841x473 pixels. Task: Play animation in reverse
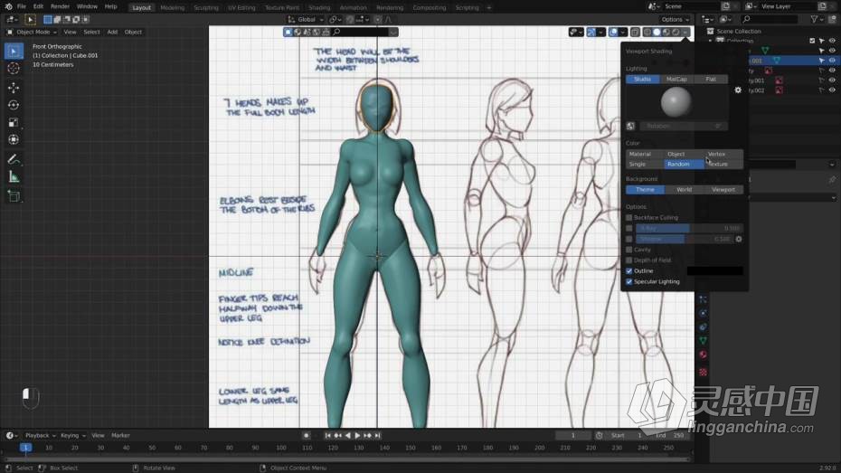click(x=347, y=435)
